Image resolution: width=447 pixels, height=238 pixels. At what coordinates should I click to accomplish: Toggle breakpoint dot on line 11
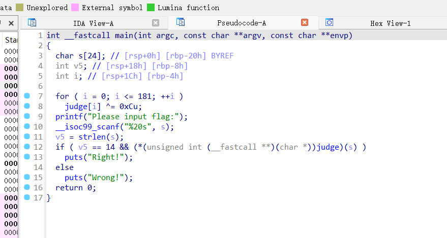click(27, 137)
